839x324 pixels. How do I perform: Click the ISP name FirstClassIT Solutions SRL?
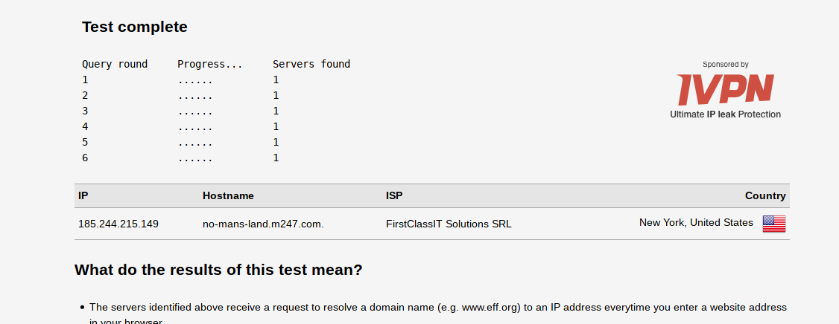click(x=449, y=224)
